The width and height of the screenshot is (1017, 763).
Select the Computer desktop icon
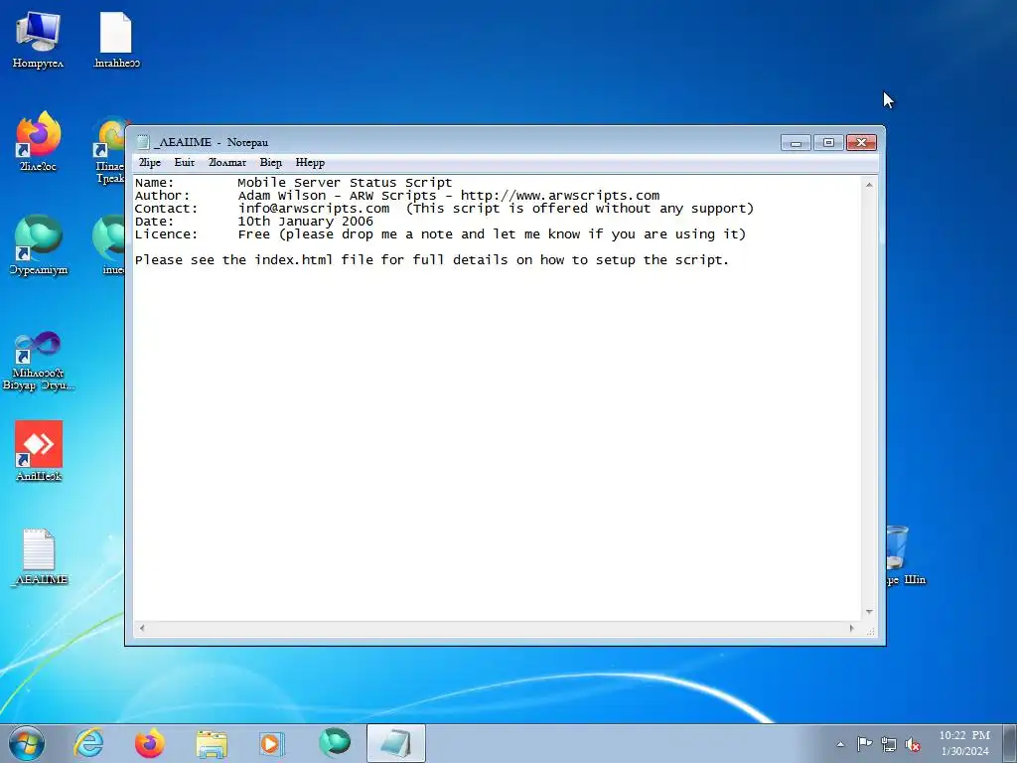39,40
